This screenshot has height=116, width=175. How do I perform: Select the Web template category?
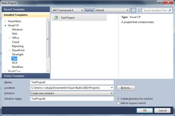[15, 34]
